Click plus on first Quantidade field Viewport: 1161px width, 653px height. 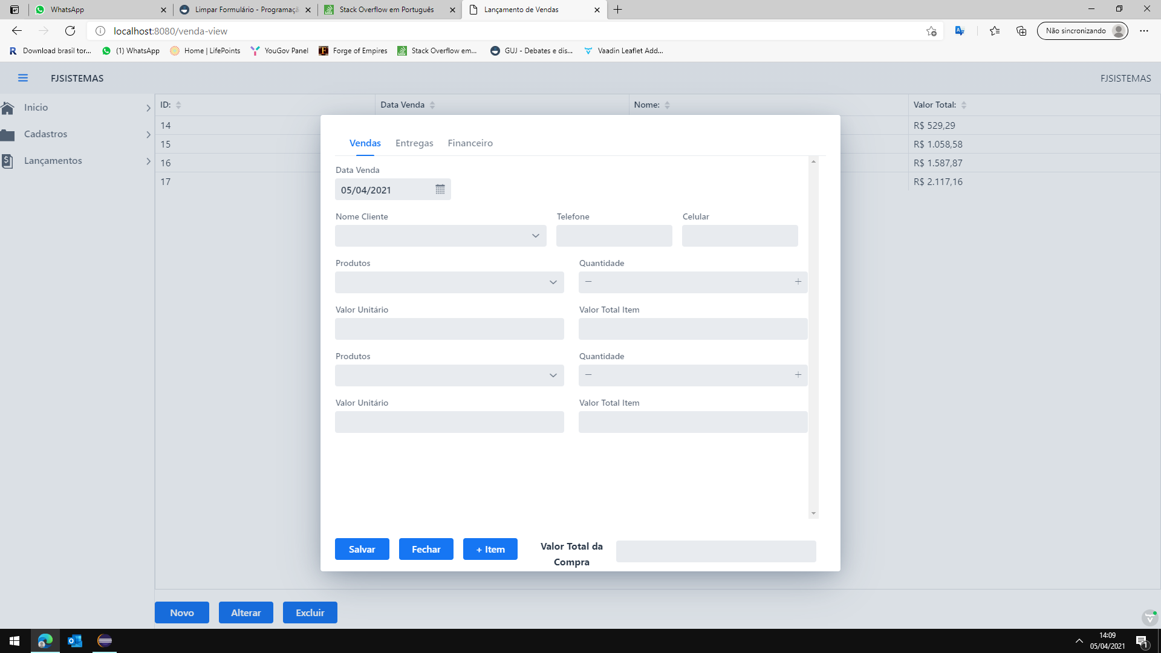(x=798, y=282)
